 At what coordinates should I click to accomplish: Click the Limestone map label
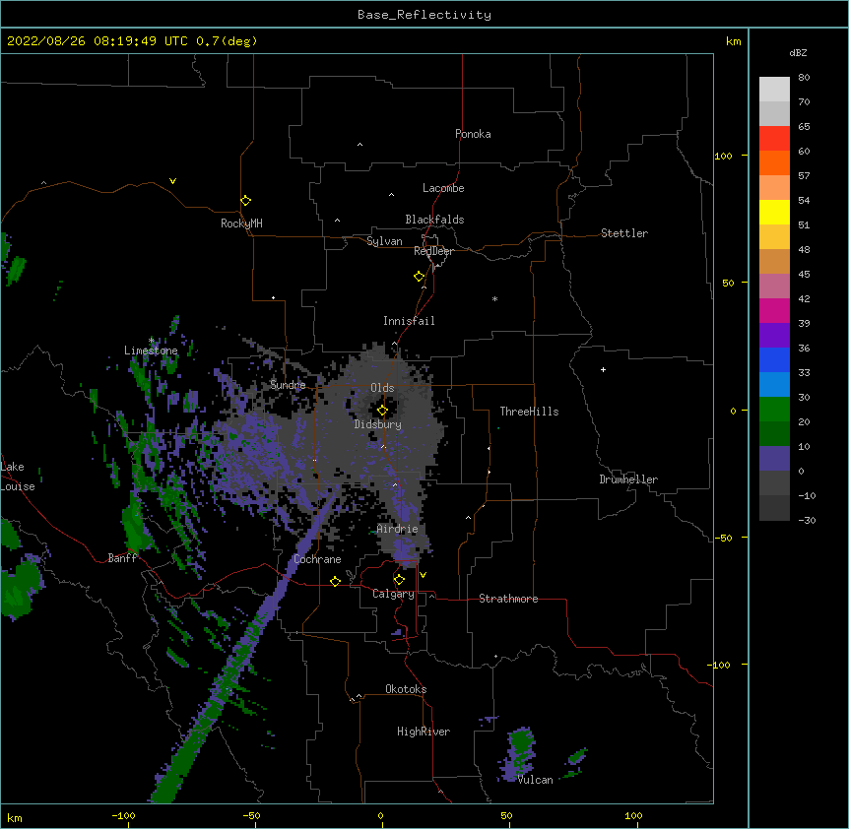[x=151, y=351]
